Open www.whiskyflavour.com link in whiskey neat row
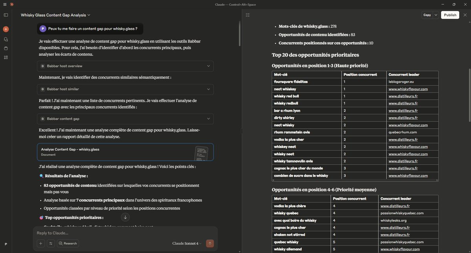The image size is (471, 253). [408, 147]
